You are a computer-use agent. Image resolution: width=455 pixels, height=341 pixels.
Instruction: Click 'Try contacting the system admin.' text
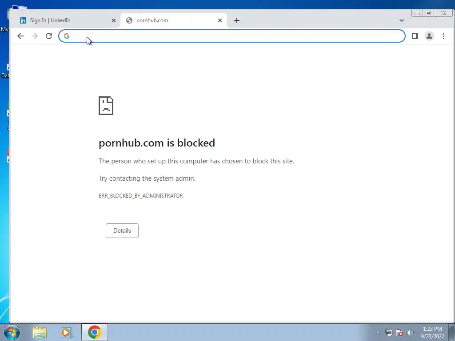[x=147, y=178]
